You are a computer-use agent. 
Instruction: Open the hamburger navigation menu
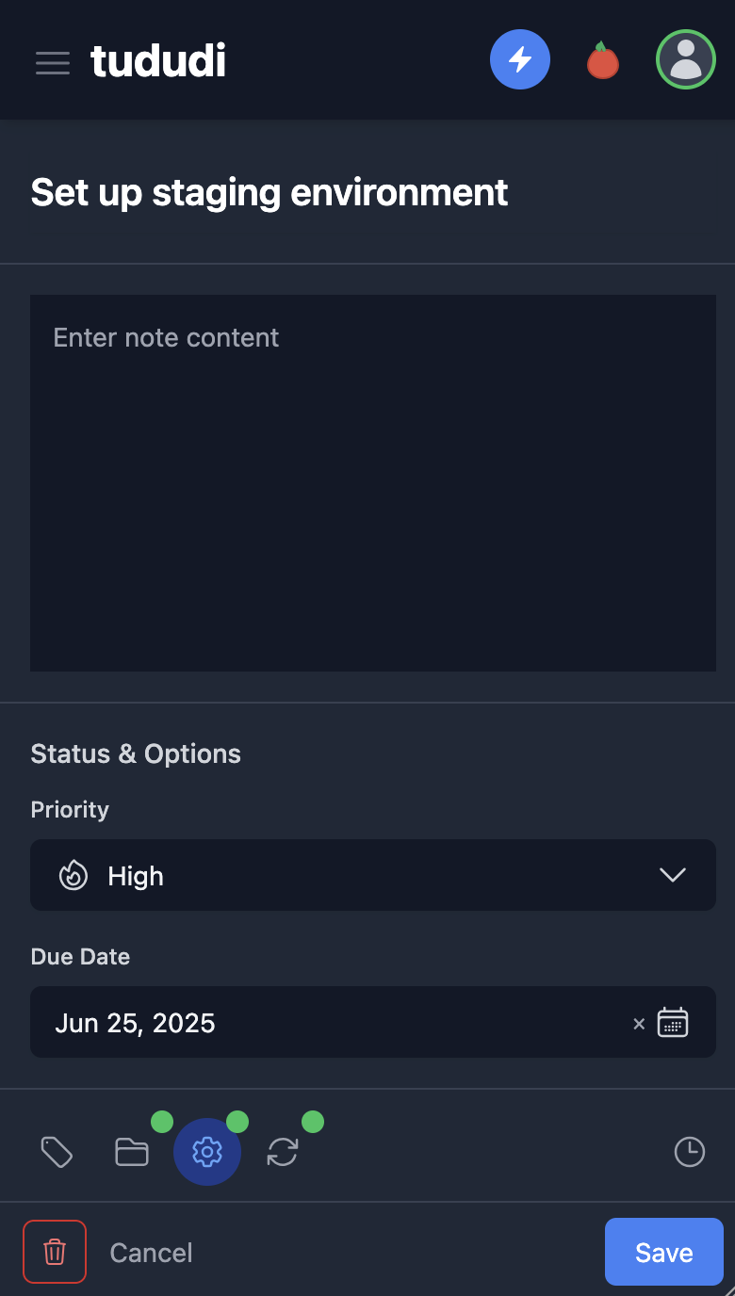53,62
